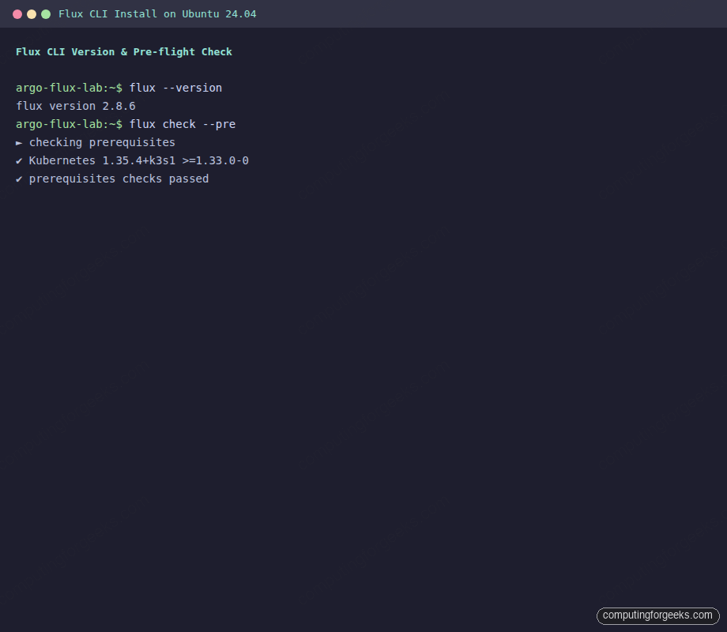Click the line 'checking prerequisites'

pos(102,142)
